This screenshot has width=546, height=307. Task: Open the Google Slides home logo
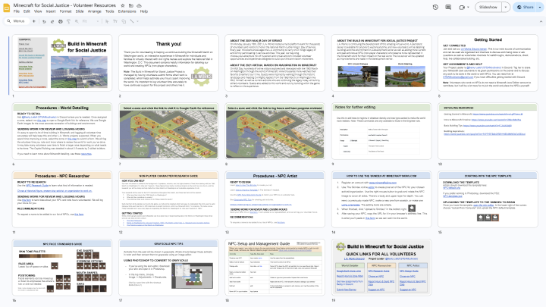6,8
